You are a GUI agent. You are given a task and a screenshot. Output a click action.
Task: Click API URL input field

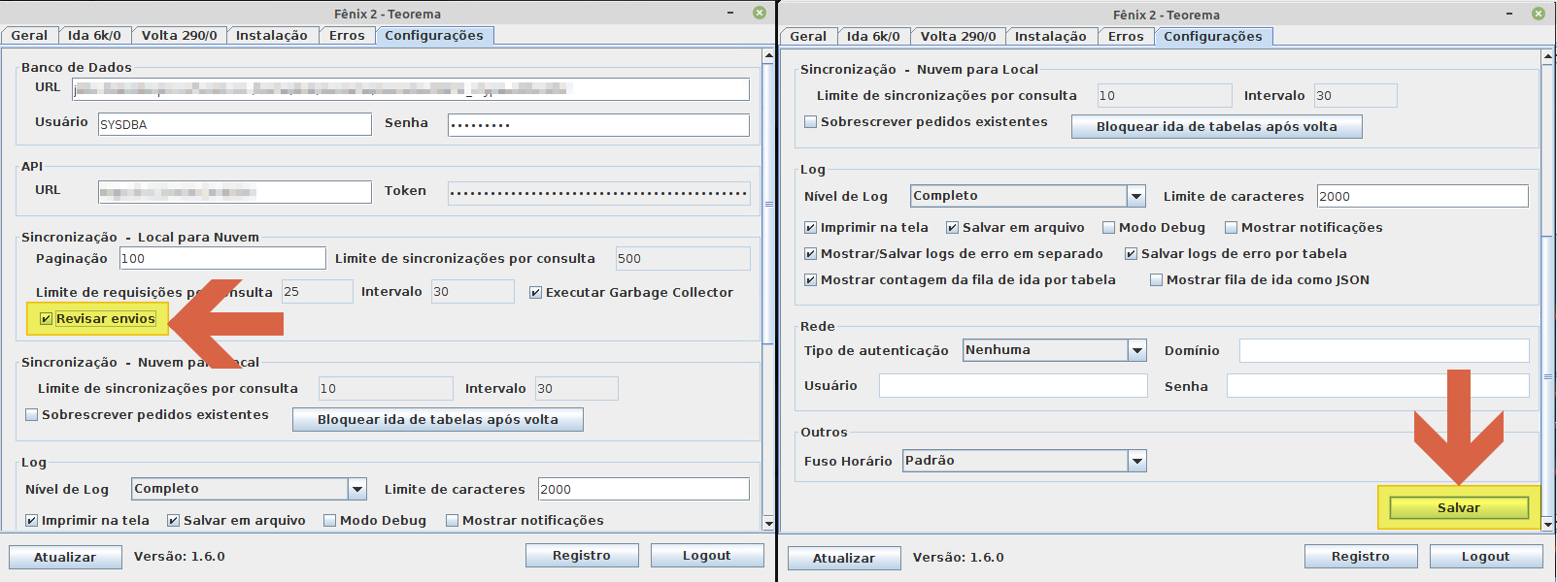(235, 192)
